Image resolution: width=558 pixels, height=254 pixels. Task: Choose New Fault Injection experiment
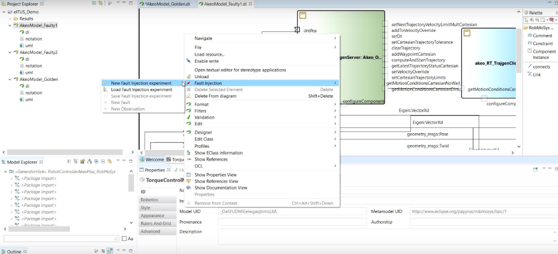coord(141,83)
